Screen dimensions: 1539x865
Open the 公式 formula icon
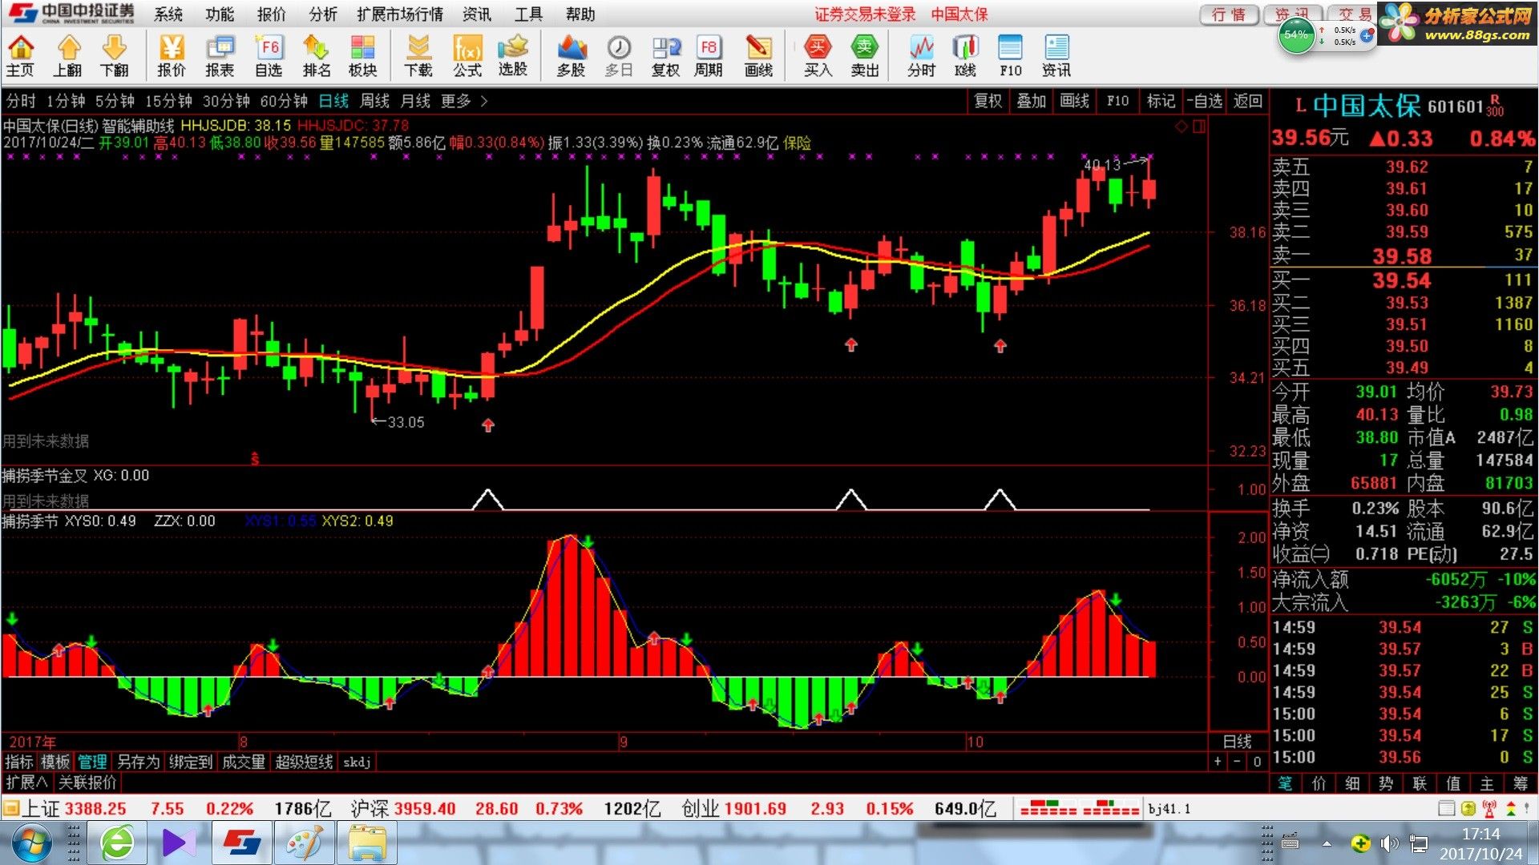pyautogui.click(x=467, y=56)
